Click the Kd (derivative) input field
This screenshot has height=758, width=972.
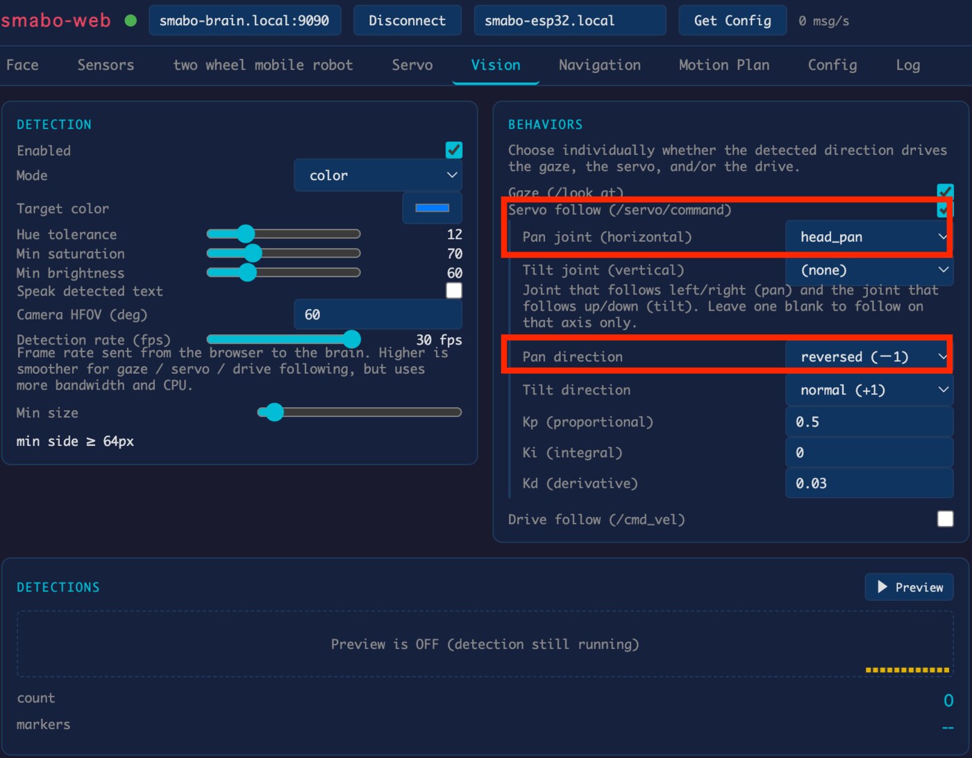(869, 483)
